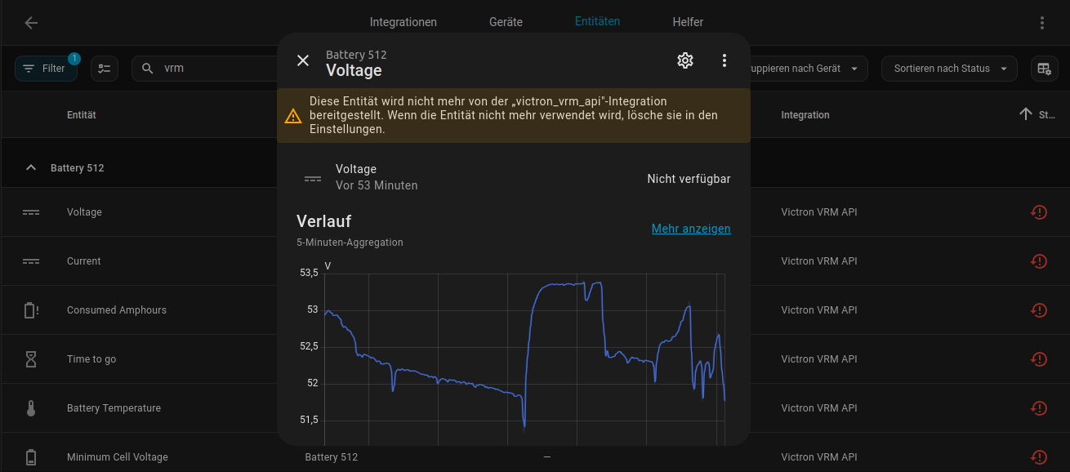Sort by the status column header arrow
The height and width of the screenshot is (472, 1070).
click(x=1026, y=115)
